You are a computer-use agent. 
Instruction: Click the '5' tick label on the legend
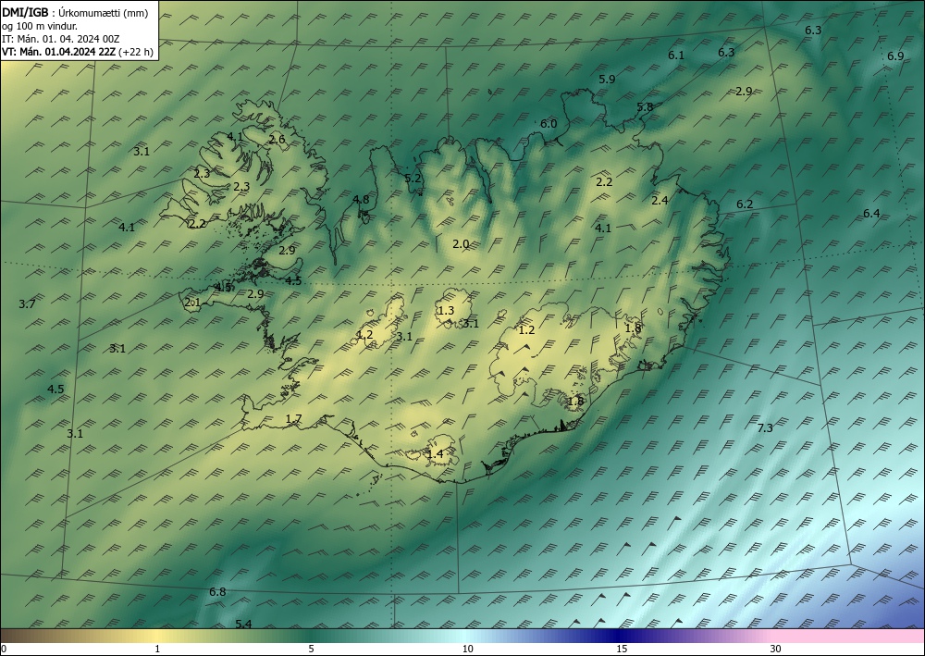[x=311, y=649]
